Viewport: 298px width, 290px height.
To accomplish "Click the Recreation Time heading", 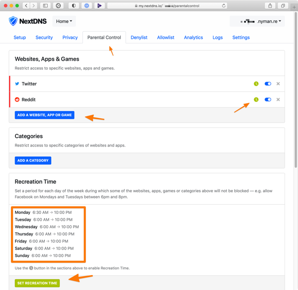I will (x=35, y=182).
